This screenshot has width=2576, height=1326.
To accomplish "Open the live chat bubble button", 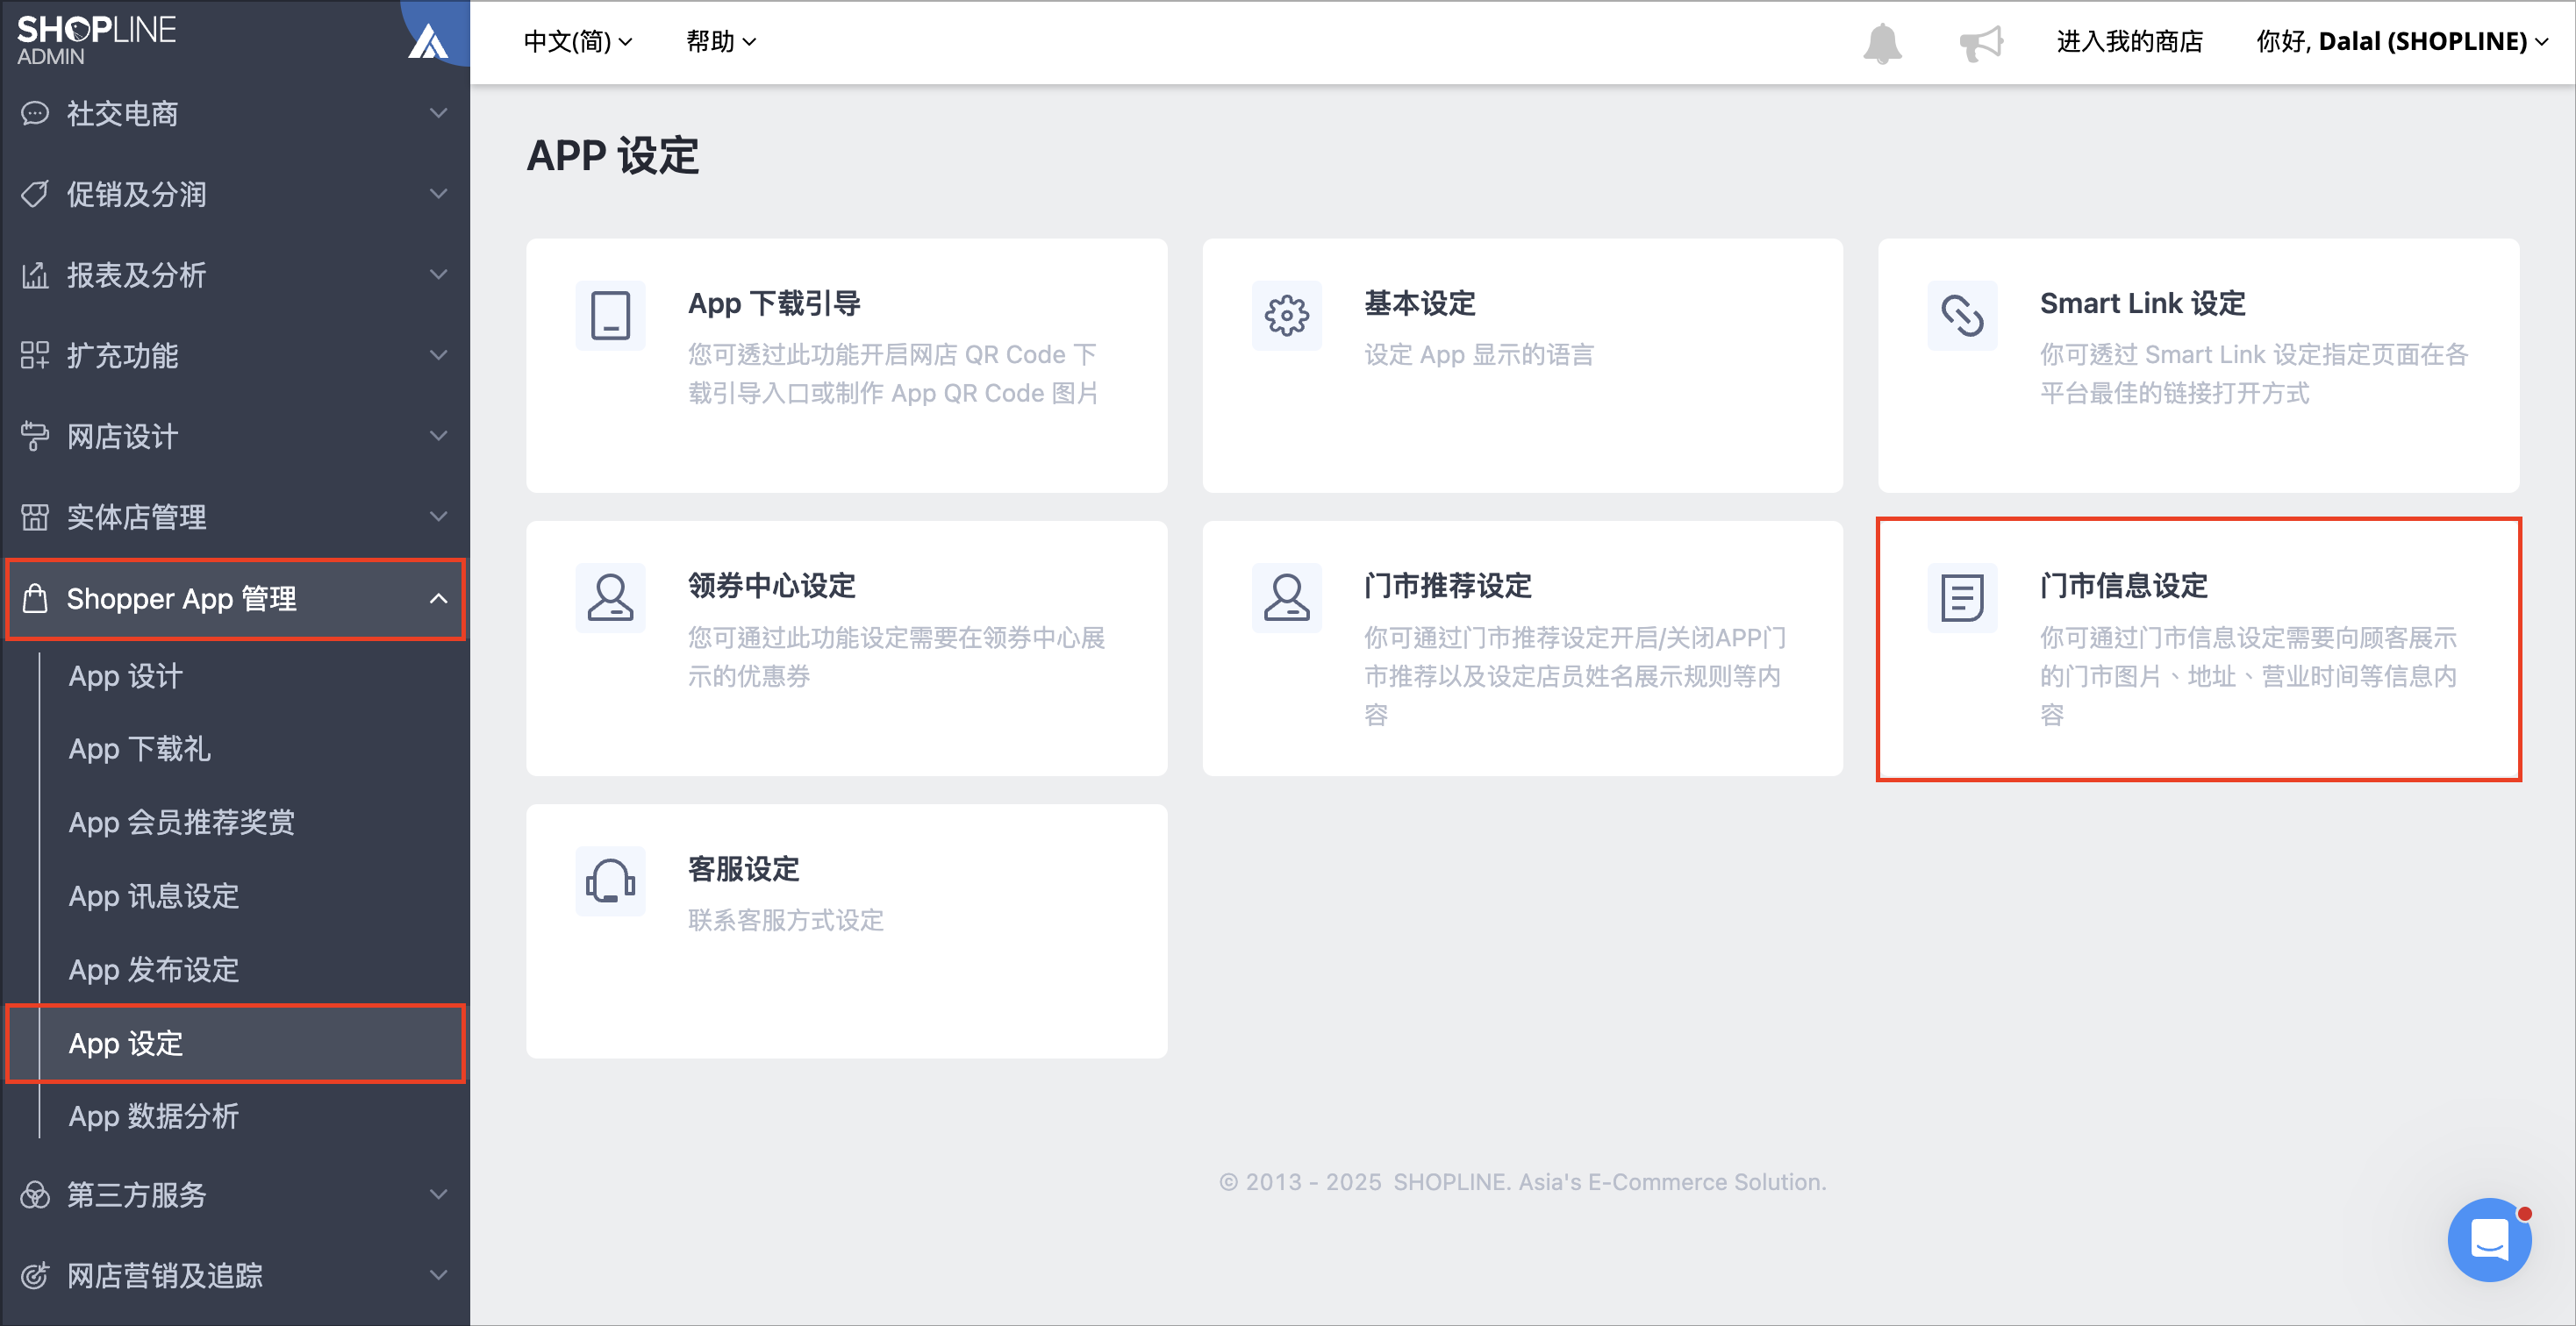I will (x=2488, y=1238).
